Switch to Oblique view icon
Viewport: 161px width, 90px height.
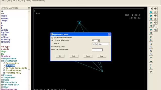point(151,16)
